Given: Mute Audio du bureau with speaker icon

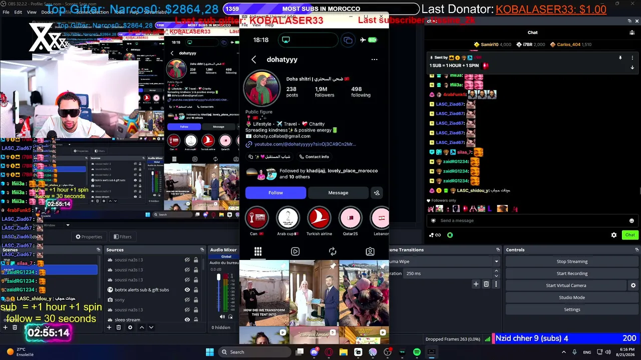Looking at the screenshot, I should click(222, 316).
